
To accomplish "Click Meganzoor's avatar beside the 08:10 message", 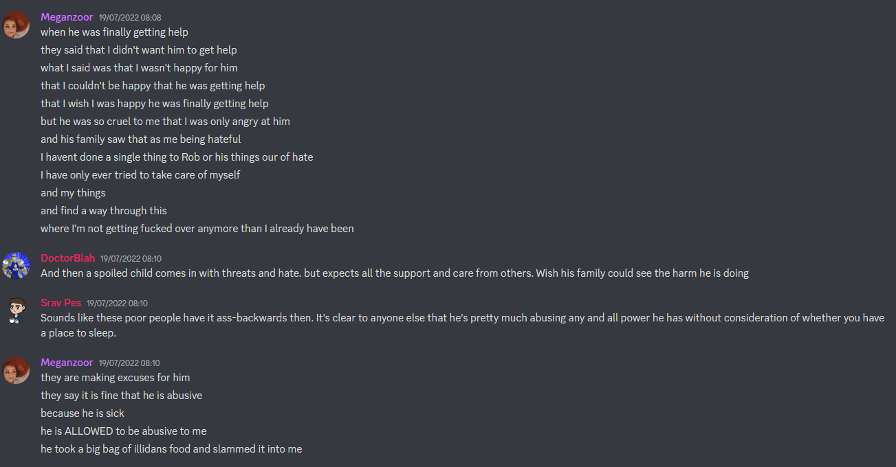I will point(16,370).
